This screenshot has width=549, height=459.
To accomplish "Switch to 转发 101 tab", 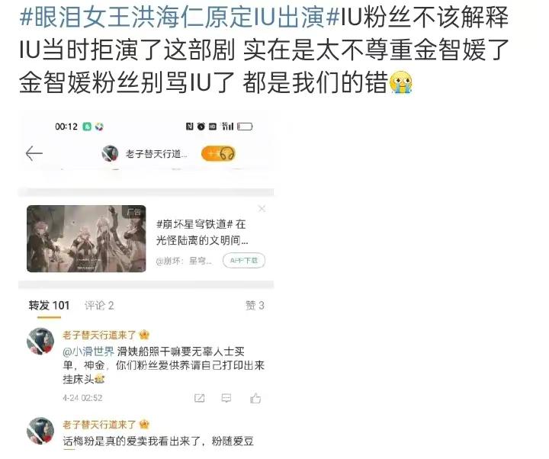I will (x=49, y=306).
